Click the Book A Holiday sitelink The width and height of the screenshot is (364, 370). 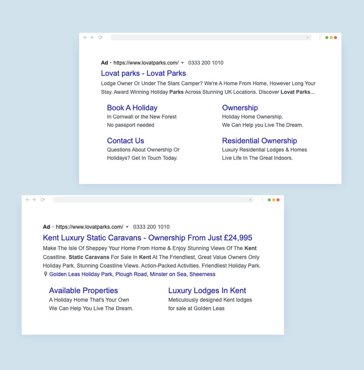coord(132,108)
